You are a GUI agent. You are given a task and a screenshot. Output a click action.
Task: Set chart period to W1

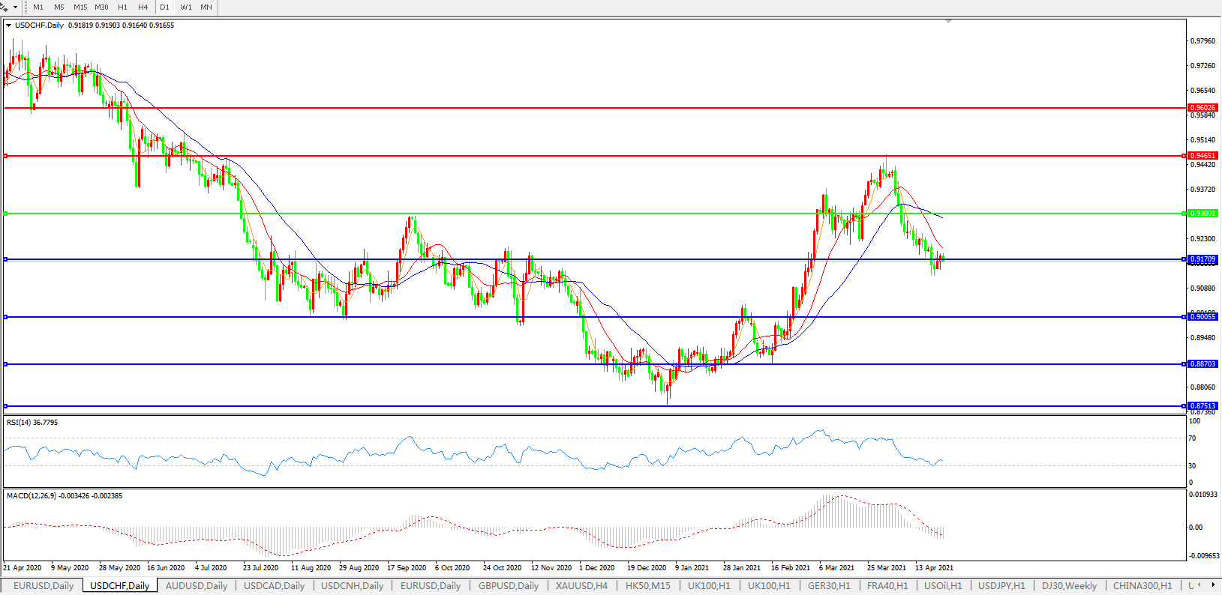coord(185,7)
